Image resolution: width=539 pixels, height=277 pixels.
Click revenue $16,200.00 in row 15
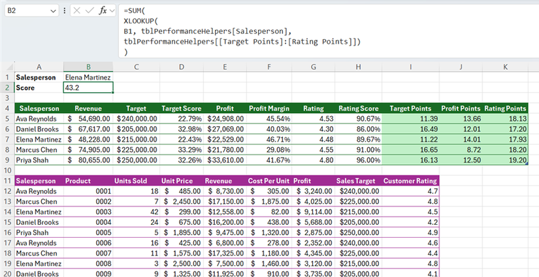point(225,222)
